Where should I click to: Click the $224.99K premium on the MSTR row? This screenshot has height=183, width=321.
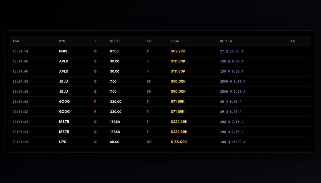179,122
